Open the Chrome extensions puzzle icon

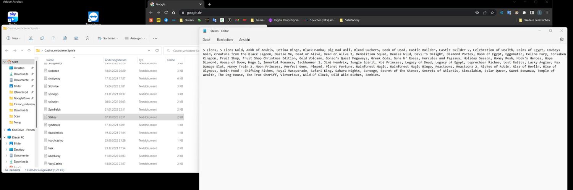point(524,13)
